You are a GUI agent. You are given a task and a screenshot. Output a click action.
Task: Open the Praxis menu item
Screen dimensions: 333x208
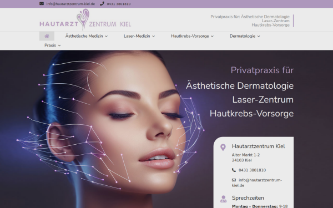pos(50,45)
